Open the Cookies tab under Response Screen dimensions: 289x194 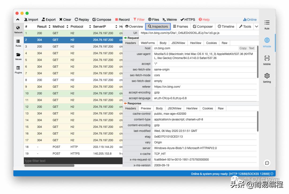[x=207, y=108]
